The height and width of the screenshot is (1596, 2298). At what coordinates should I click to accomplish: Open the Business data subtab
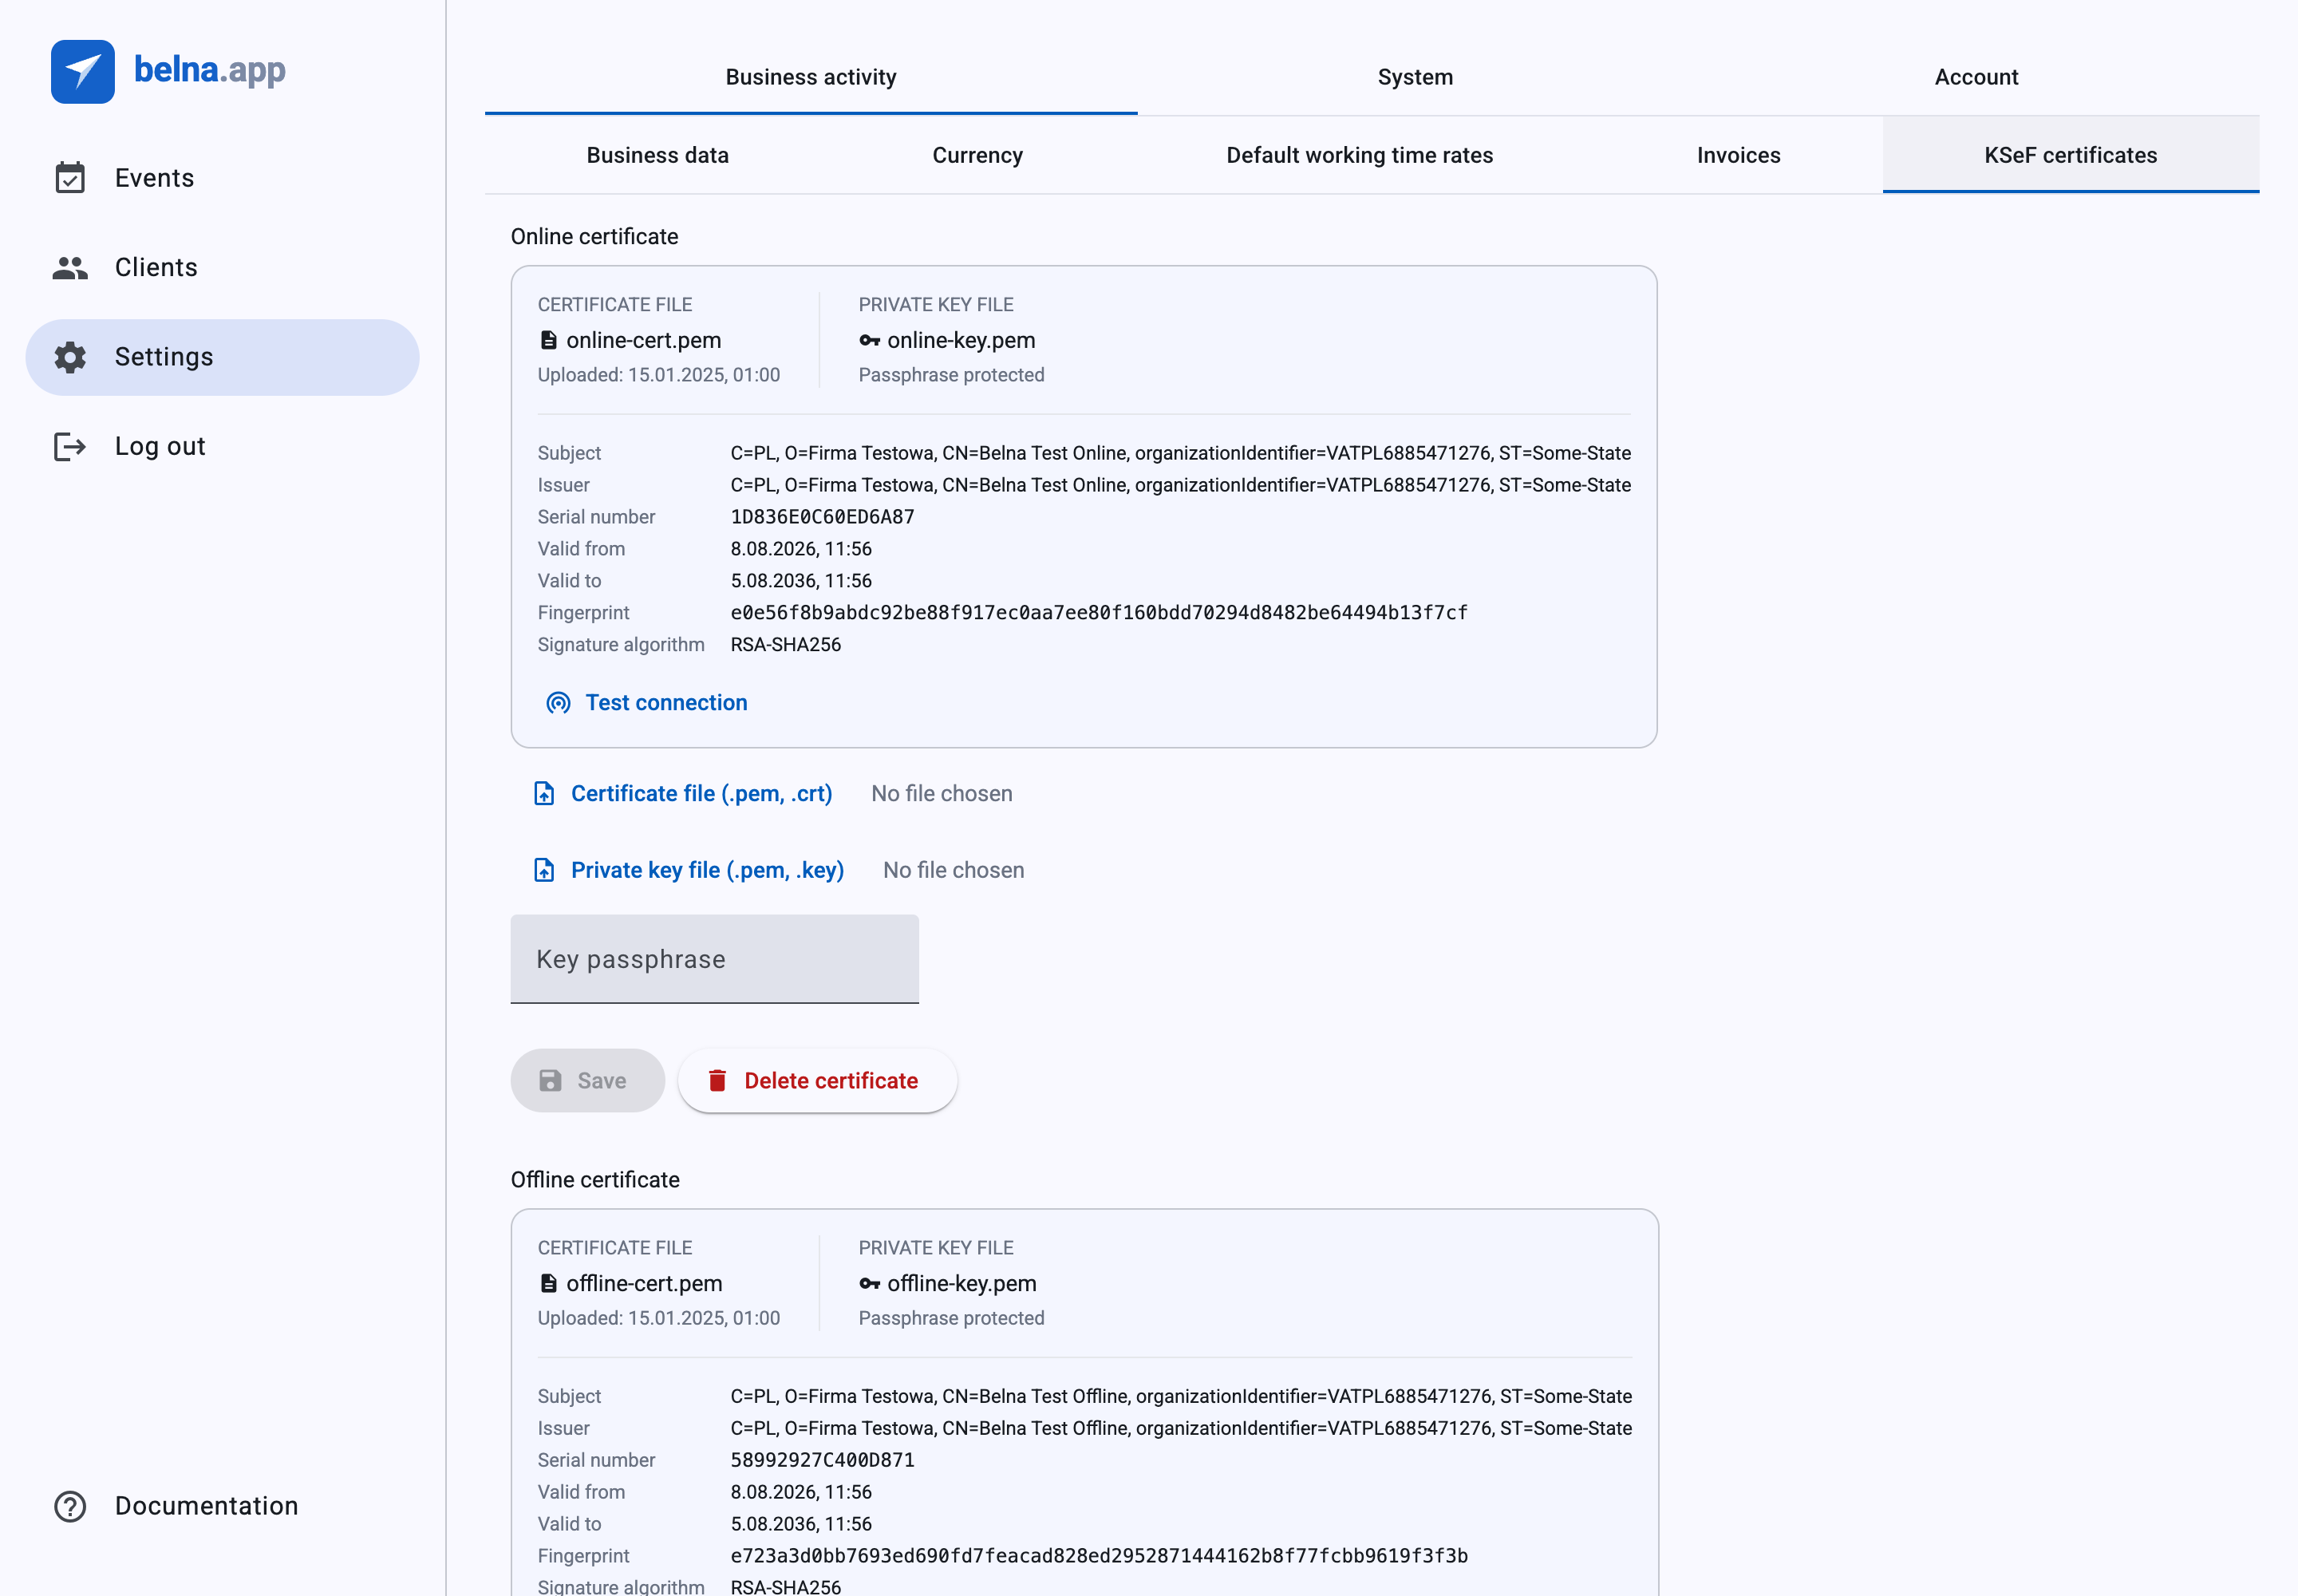pos(657,155)
